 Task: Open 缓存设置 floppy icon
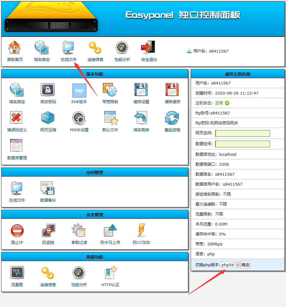[x=141, y=89]
